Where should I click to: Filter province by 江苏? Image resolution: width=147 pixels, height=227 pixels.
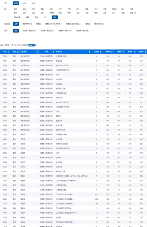coord(24,13)
